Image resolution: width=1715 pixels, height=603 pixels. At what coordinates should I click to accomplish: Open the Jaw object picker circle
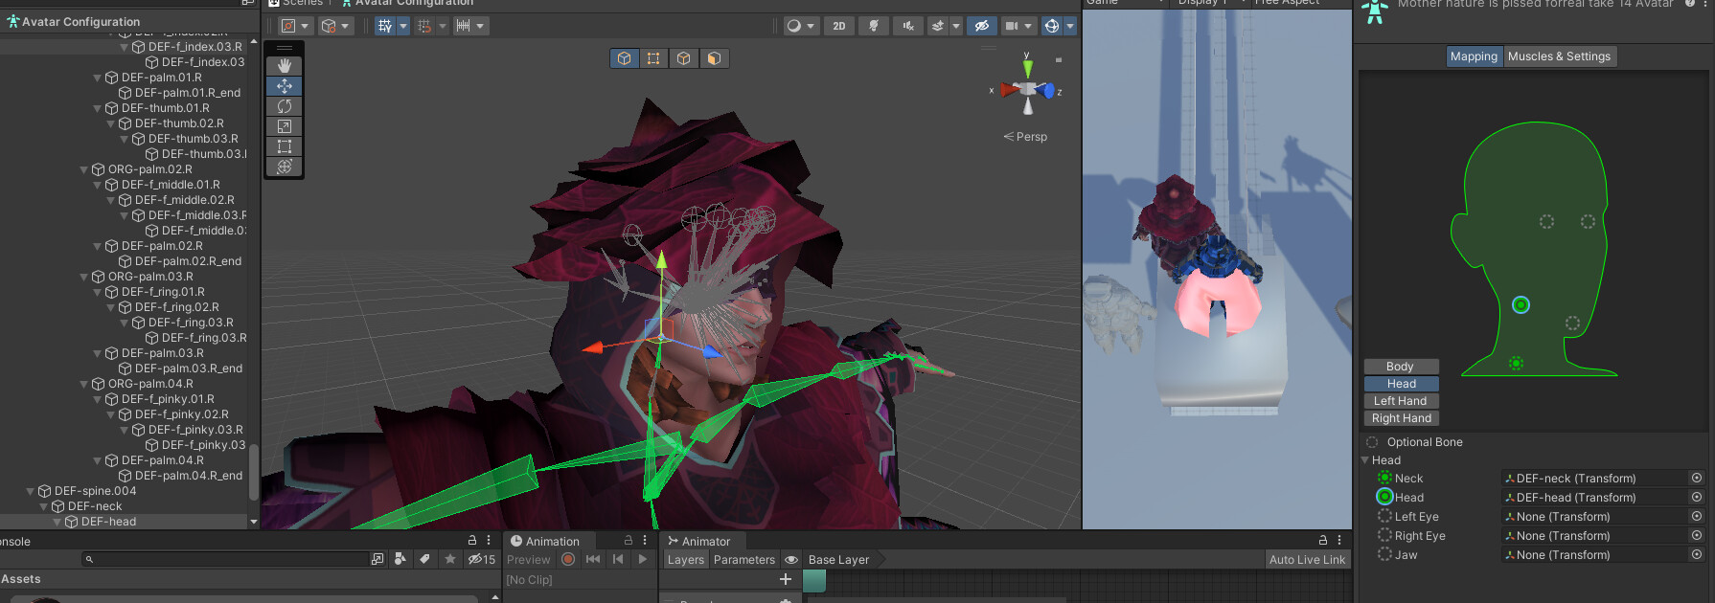coord(1697,554)
